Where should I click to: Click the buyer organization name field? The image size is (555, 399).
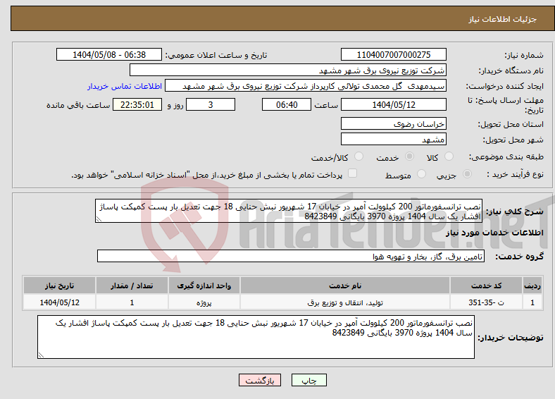(288, 70)
